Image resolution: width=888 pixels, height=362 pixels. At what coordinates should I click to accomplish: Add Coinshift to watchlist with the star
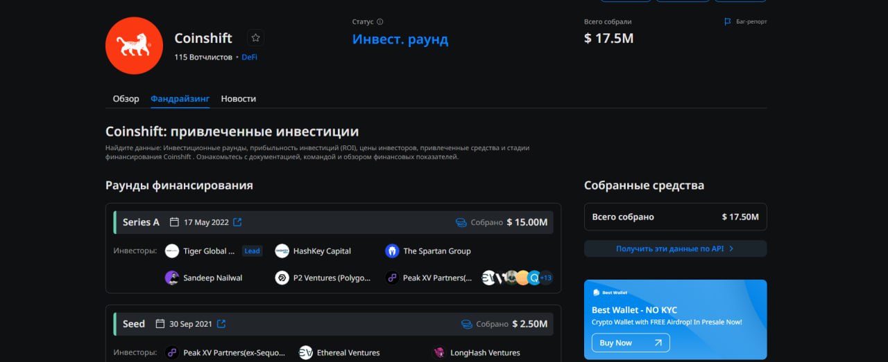point(255,38)
